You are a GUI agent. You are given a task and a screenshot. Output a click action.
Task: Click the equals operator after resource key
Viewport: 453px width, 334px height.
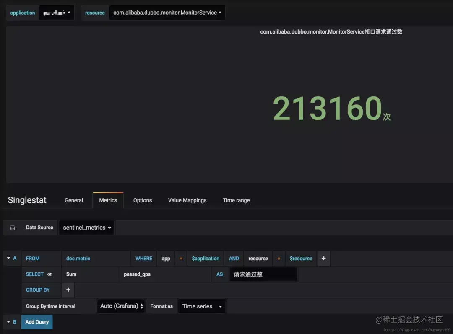pyautogui.click(x=279, y=259)
